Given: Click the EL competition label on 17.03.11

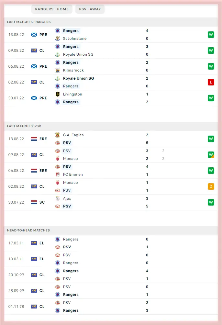Looking at the screenshot, I should click(x=42, y=243).
